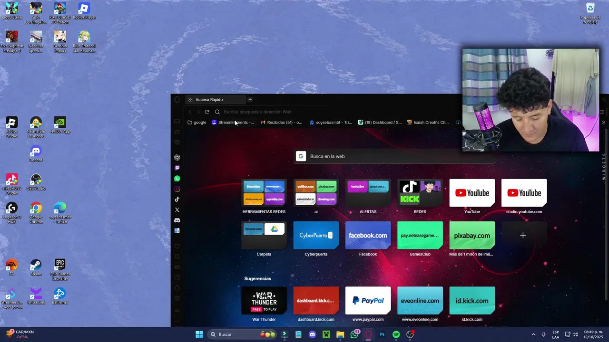
Task: Select the Papelera de reciclaje icon
Action: coord(590,13)
